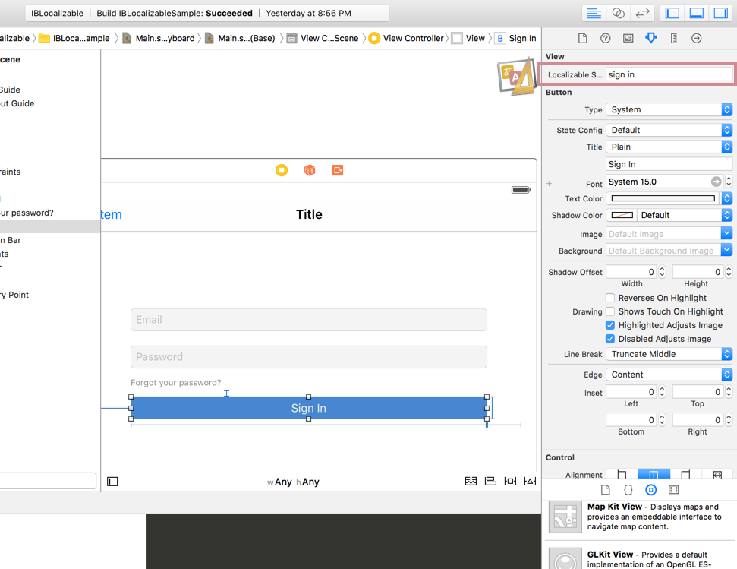Click the Text Color swatch
Screen dimensions: 737x569
(x=663, y=198)
